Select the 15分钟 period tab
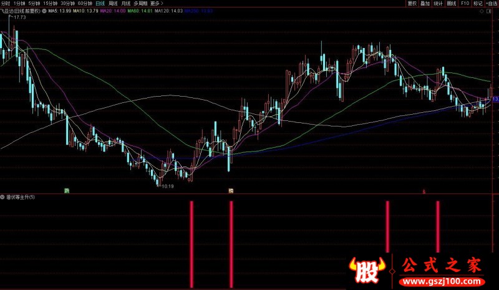The image size is (499, 290). [x=51, y=4]
